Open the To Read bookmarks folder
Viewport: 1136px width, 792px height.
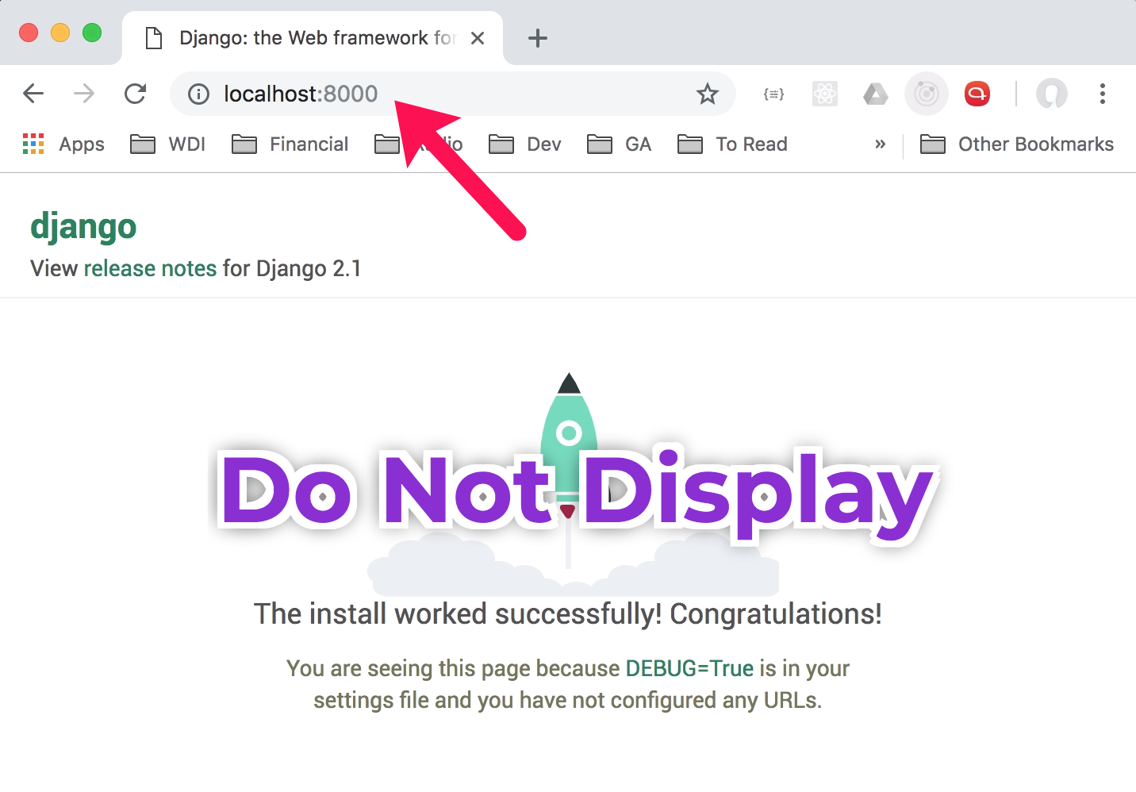point(732,144)
